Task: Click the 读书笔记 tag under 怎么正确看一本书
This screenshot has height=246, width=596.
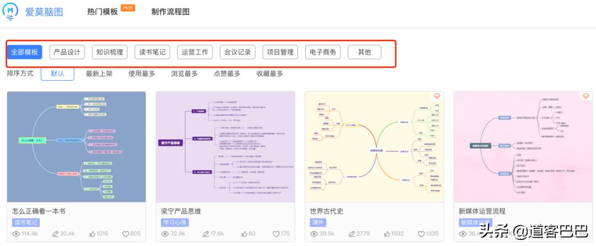Action: click(26, 222)
